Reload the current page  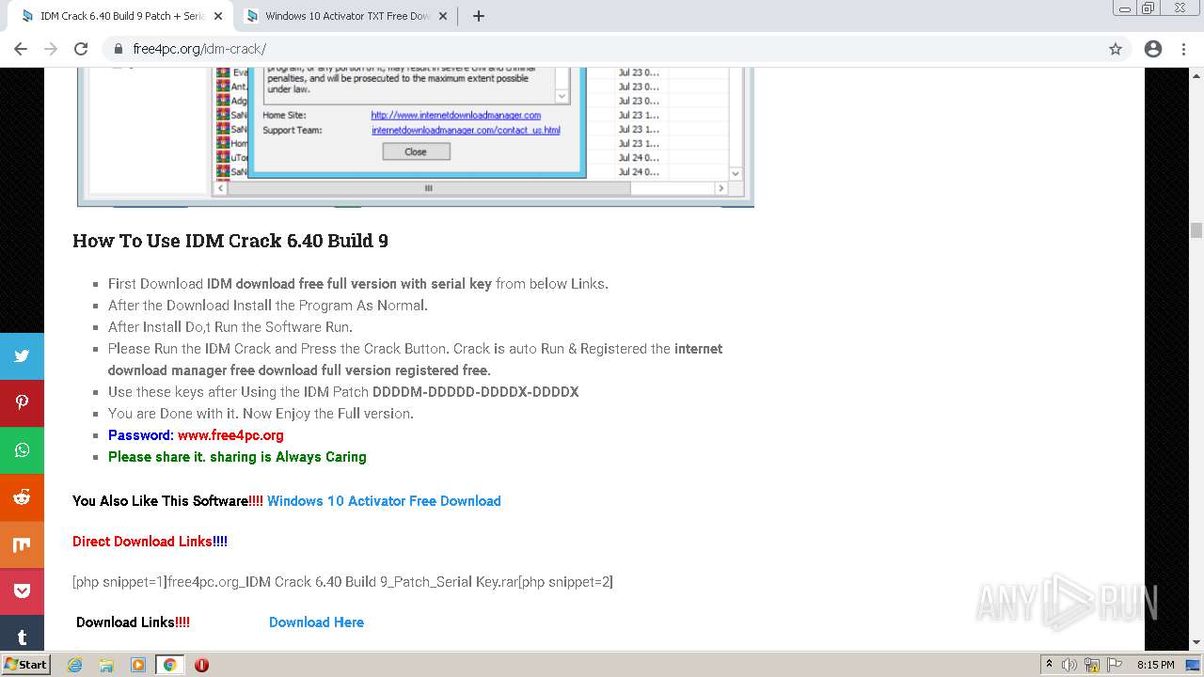[81, 49]
